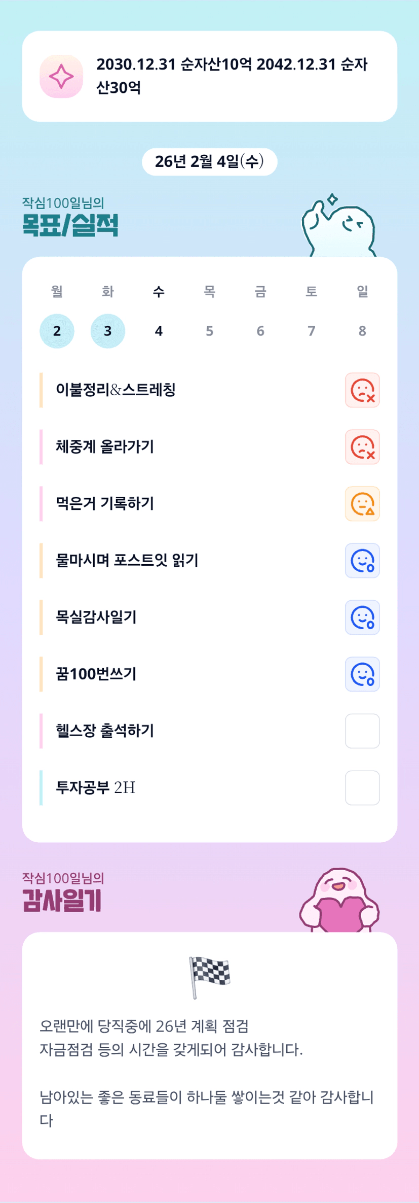The height and width of the screenshot is (1203, 419).
Task: Click the orange neutral face beside 먹은거 기록하기
Action: point(362,504)
